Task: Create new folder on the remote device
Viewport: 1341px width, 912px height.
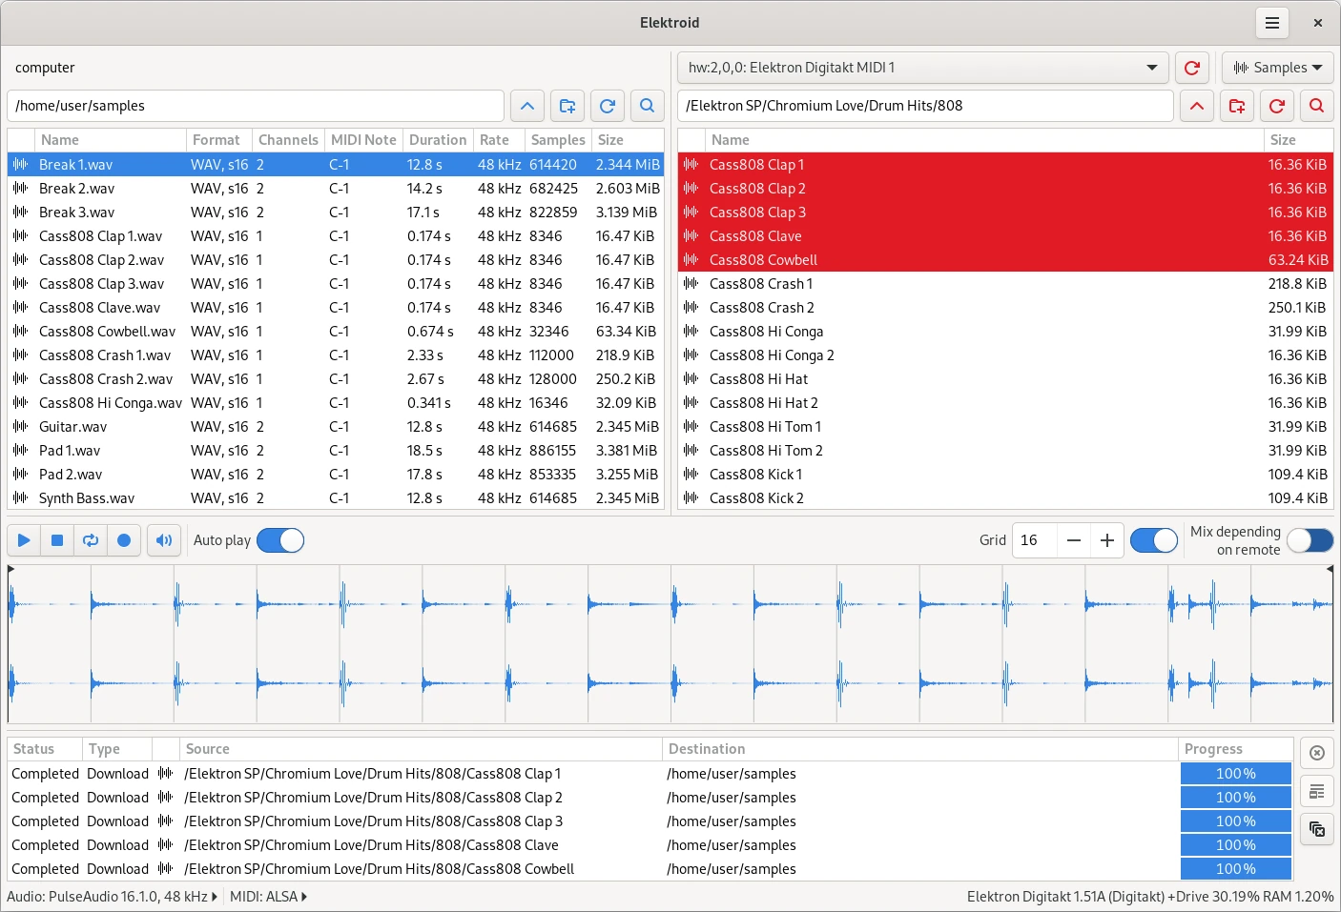Action: coord(1237,106)
